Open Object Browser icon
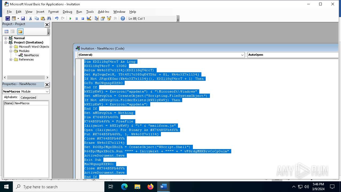This screenshot has height=192, width=341. 109,18
